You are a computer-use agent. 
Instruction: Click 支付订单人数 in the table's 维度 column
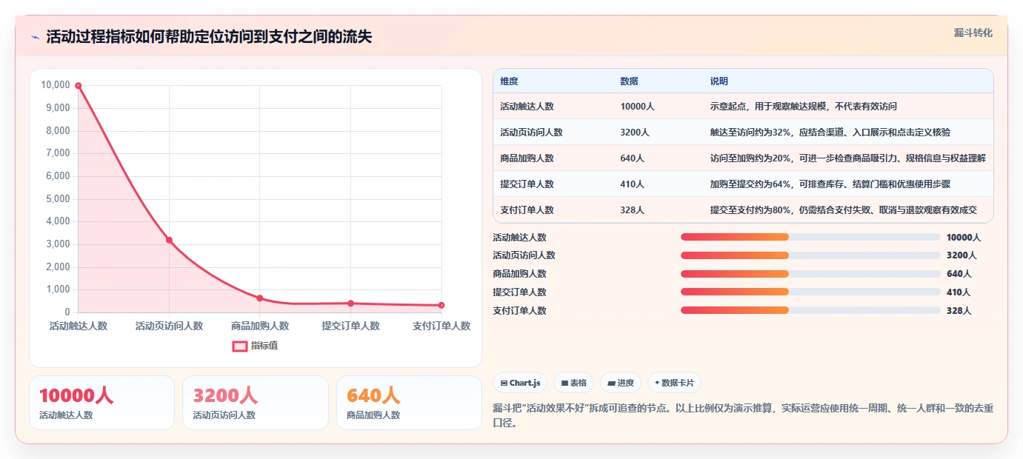click(x=527, y=210)
